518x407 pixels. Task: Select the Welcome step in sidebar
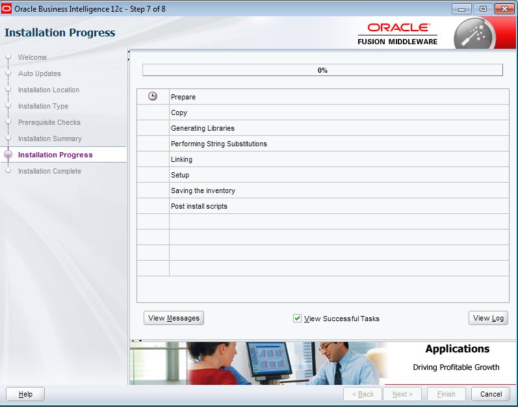[x=32, y=57]
